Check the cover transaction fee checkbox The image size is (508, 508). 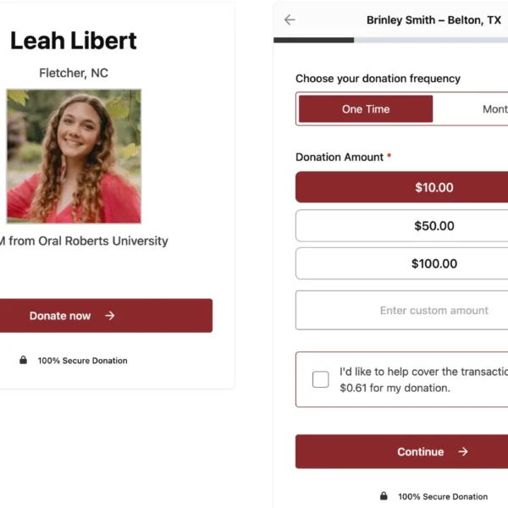point(321,379)
